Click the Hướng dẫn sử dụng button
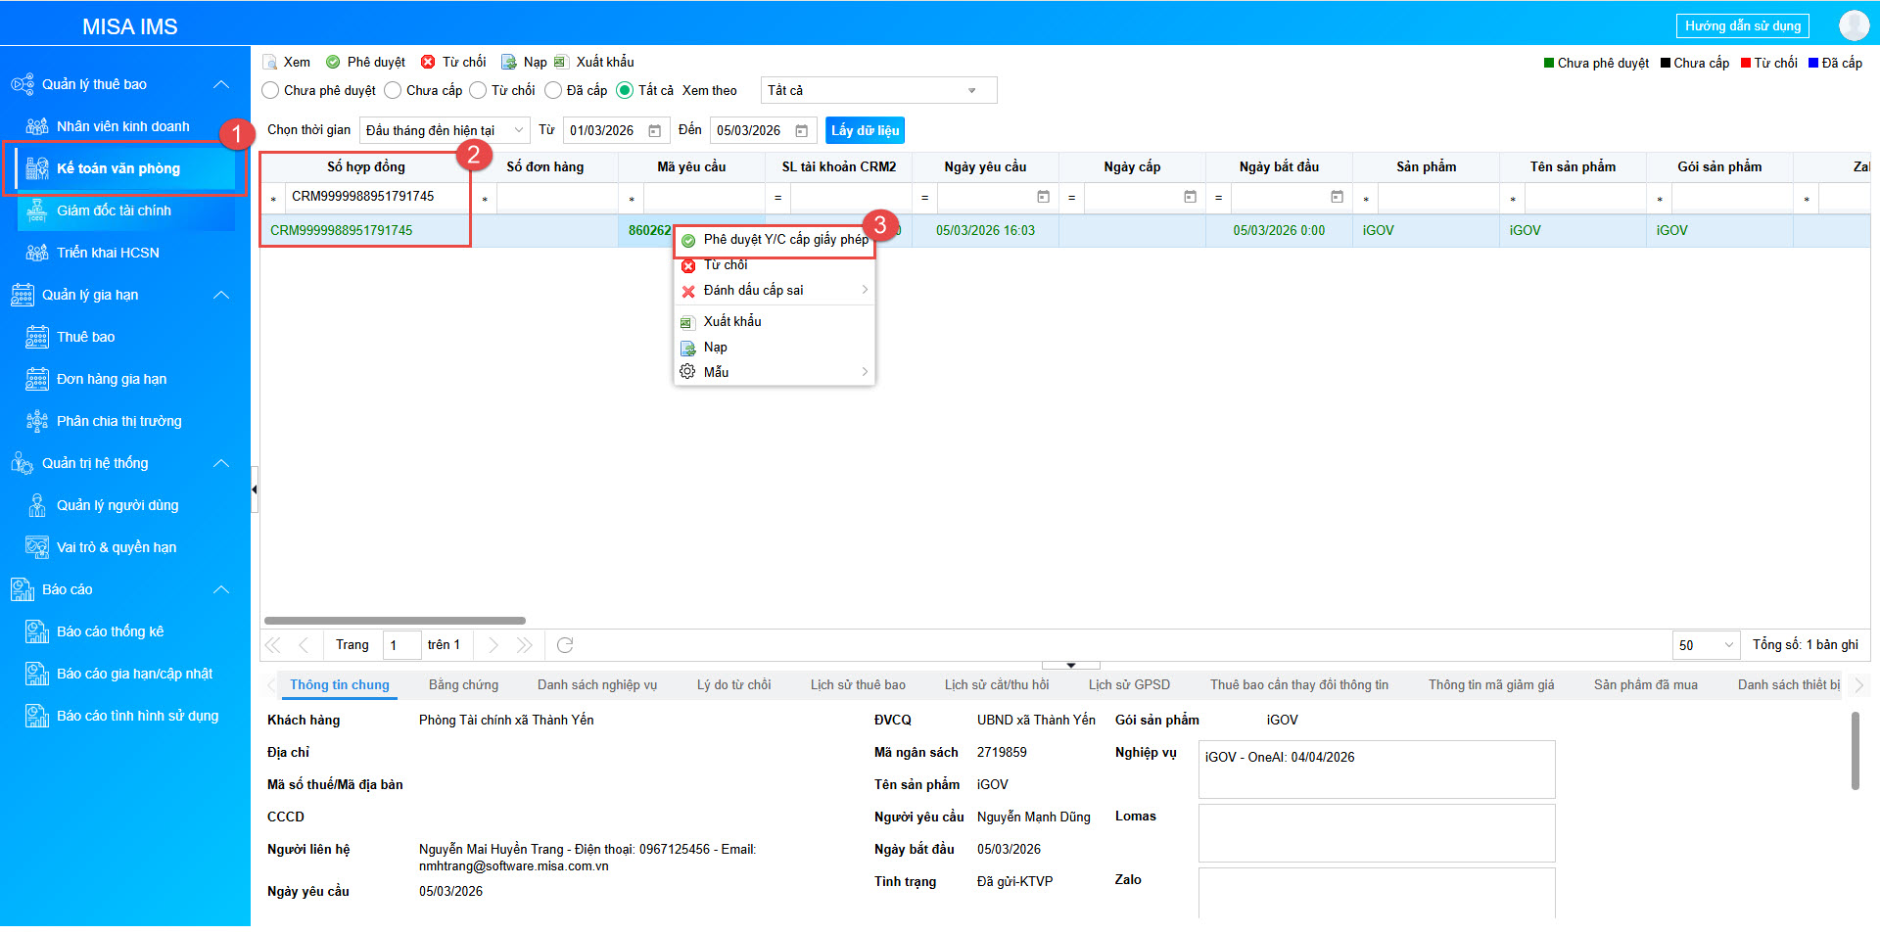 [x=1742, y=26]
